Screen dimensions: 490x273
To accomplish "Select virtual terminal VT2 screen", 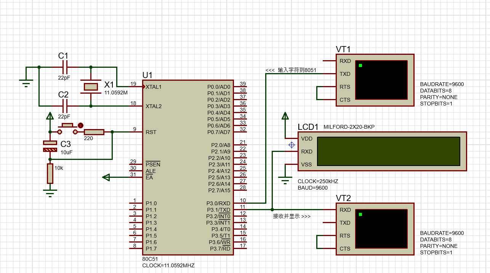I will [x=381, y=229].
